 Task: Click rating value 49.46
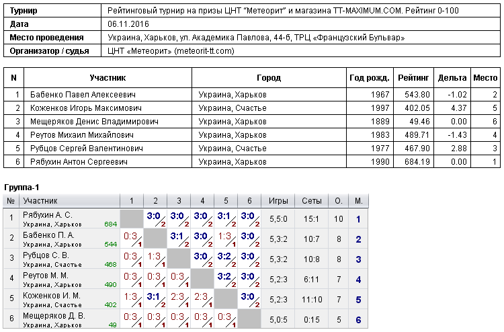pos(419,122)
